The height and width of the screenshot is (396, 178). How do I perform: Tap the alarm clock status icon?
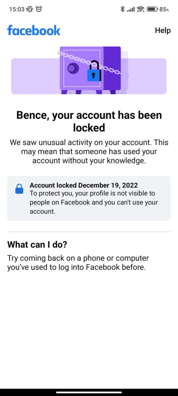click(39, 9)
